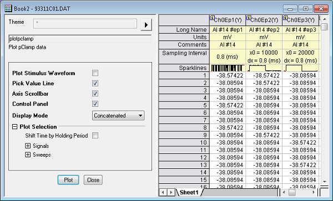
Task: Click sheet tab scroll-right arrow
Action: [171, 192]
